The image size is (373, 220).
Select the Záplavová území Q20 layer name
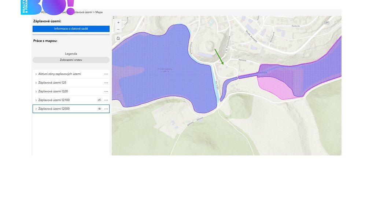pos(53,91)
